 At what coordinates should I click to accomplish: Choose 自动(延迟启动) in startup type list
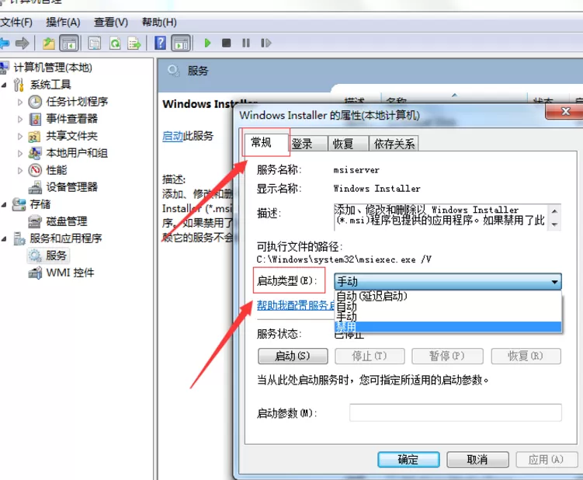coord(449,296)
